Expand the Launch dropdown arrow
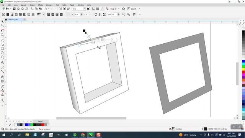Screen dimensions: 245x138 click(x=139, y=9)
